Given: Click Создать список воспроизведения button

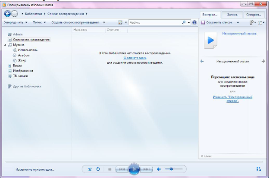Looking at the screenshot, I should (75, 22).
